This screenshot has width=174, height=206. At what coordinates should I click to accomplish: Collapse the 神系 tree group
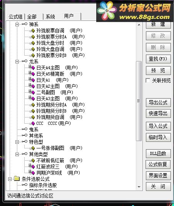point(17,24)
